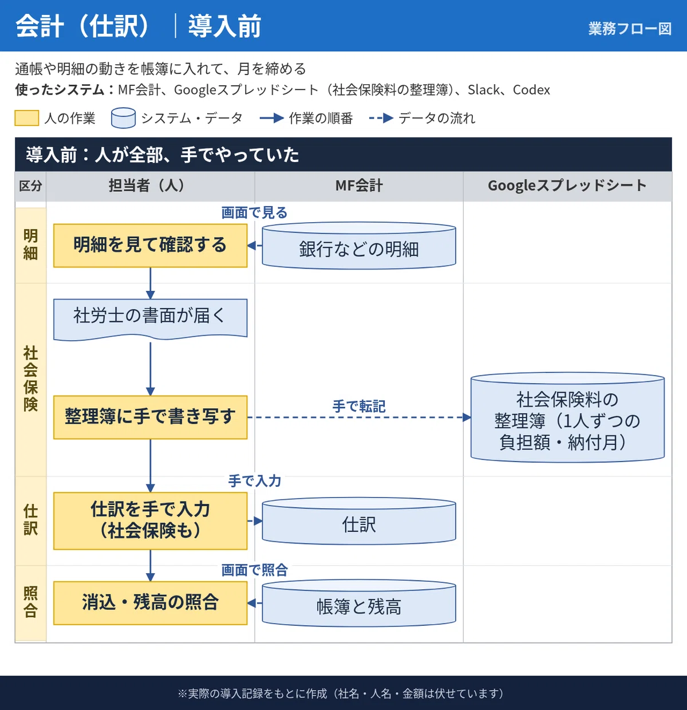The width and height of the screenshot is (687, 710).
Task: Select the 仕訳 data cylinder in MF会計 column
Action: coord(359,521)
